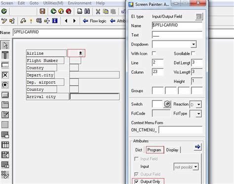Click the previous element left arrow

pyautogui.click(x=66, y=21)
